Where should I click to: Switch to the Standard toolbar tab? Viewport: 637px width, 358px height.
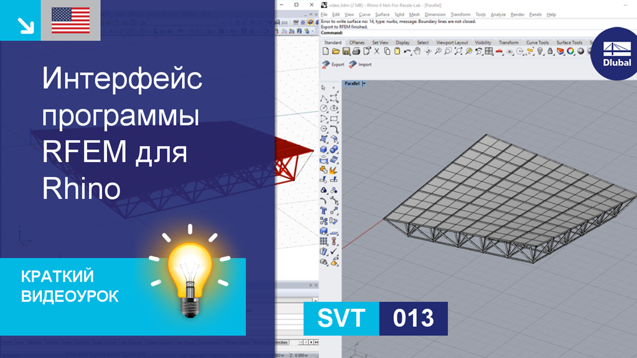[x=333, y=43]
